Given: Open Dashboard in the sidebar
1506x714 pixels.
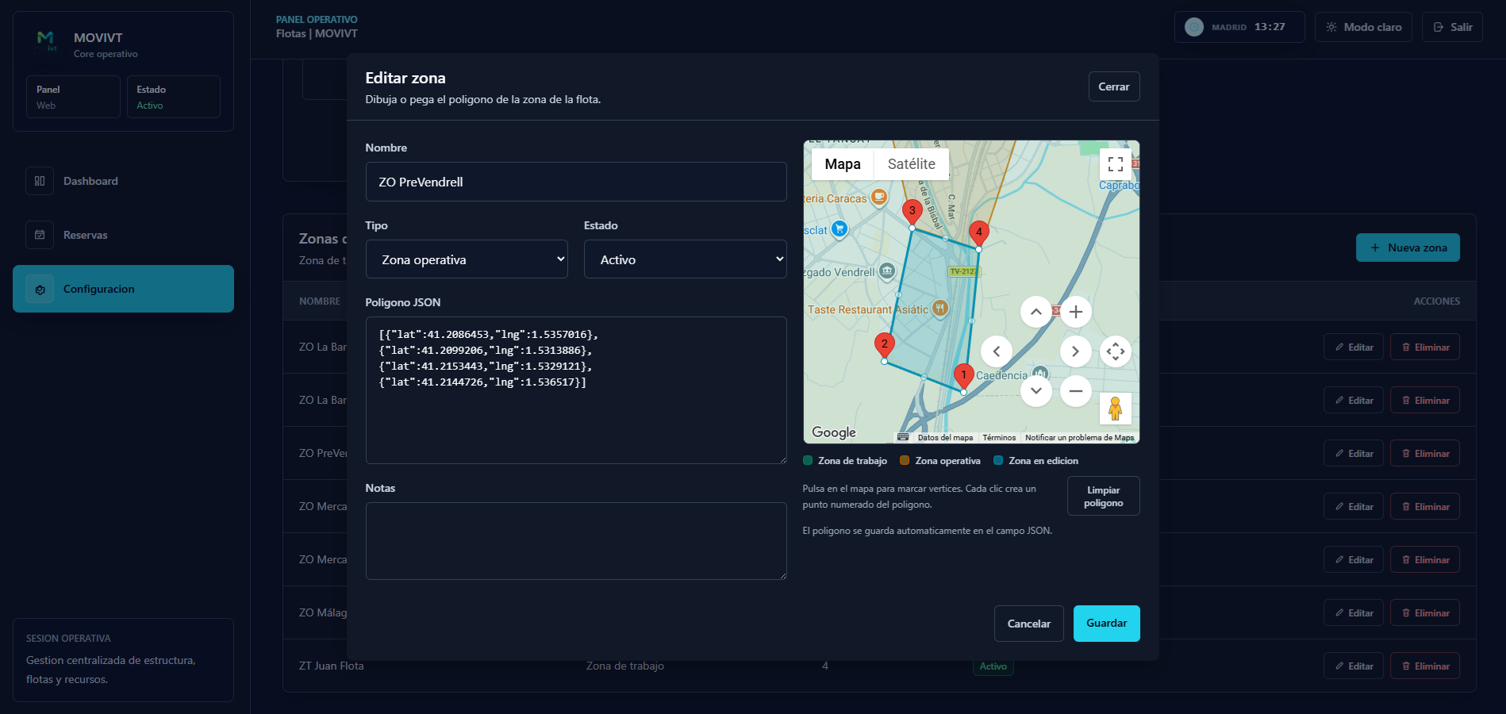Looking at the screenshot, I should tap(123, 181).
